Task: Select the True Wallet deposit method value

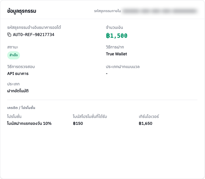Action: tap(116, 54)
